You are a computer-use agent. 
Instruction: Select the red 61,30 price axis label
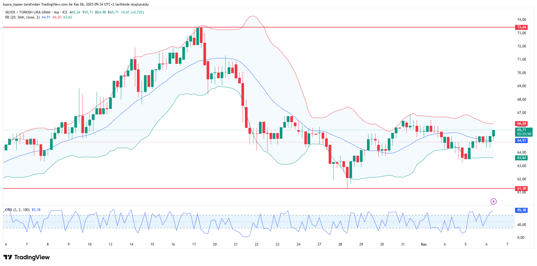tap(521, 188)
